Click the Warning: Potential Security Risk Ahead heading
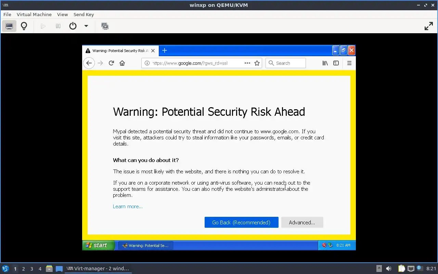The width and height of the screenshot is (438, 274). (209, 112)
